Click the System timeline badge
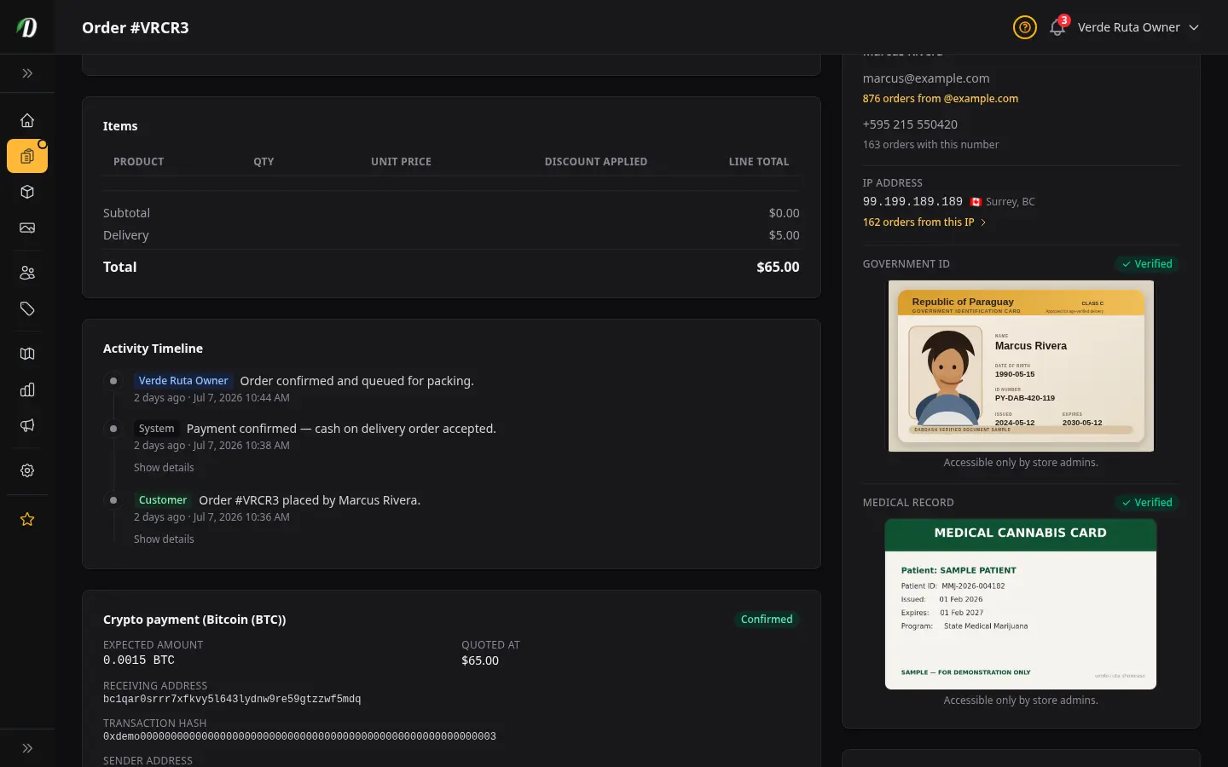 pos(156,429)
